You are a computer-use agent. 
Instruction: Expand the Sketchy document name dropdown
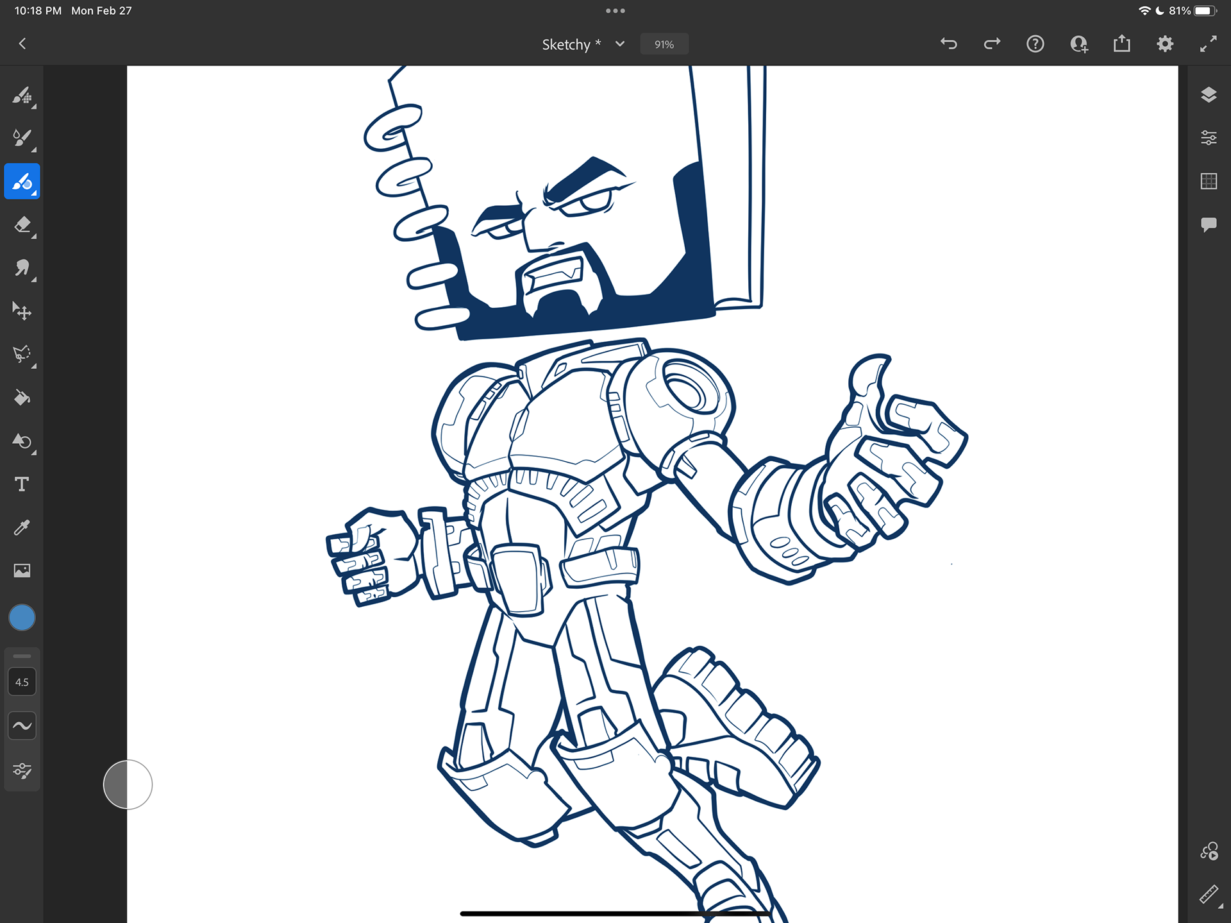tap(620, 44)
